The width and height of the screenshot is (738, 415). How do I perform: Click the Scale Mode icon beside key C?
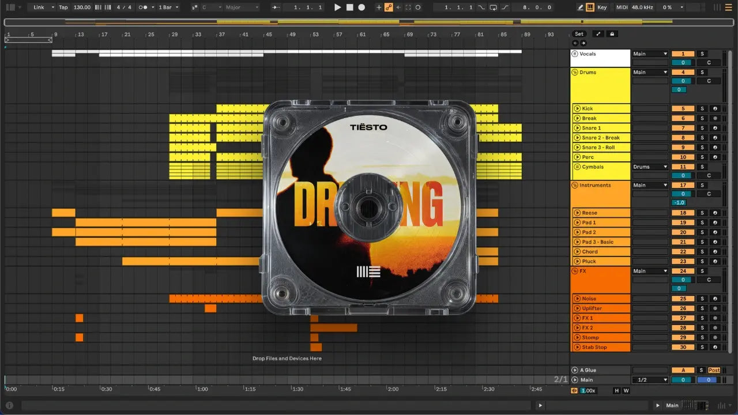coord(194,7)
